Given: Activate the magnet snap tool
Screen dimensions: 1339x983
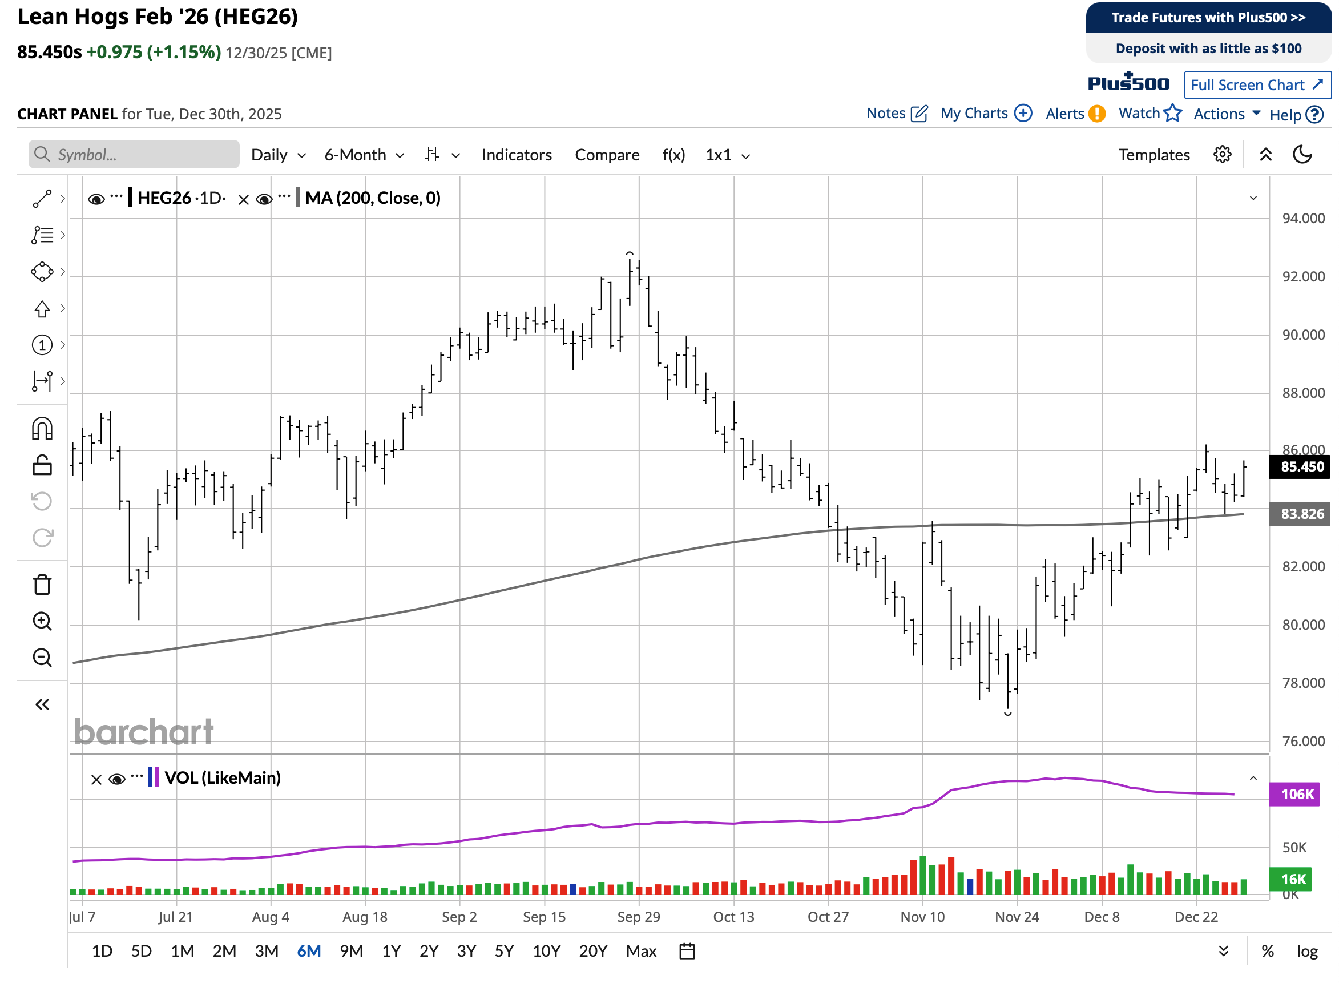Looking at the screenshot, I should click(42, 430).
